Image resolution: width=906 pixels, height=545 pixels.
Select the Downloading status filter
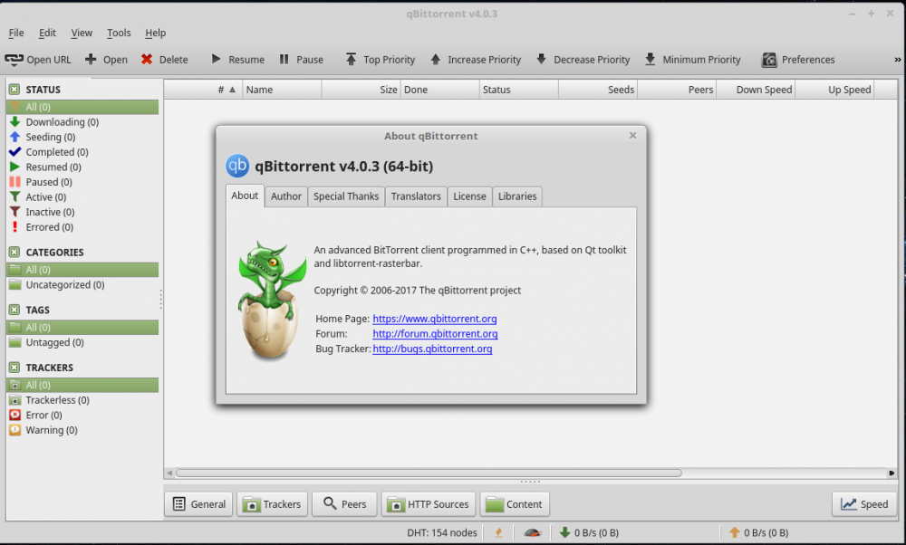click(x=82, y=122)
